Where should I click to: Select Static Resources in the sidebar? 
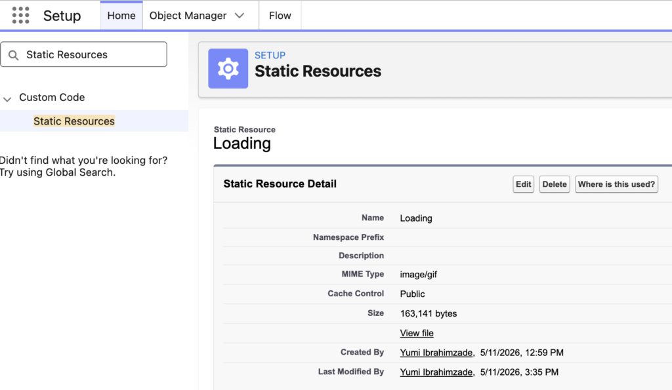(74, 121)
